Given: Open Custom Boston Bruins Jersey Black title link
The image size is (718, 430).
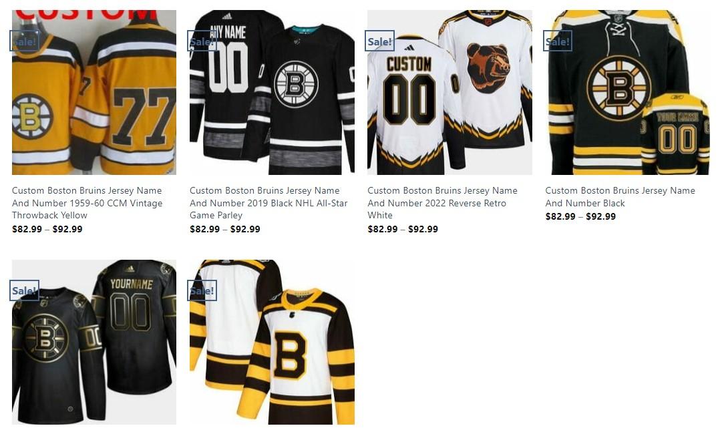Looking at the screenshot, I should (x=620, y=196).
